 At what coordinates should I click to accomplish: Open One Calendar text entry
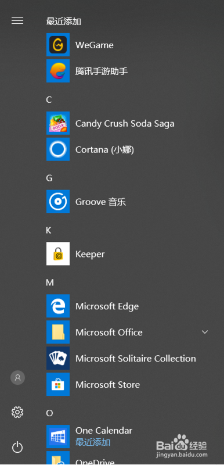(x=104, y=430)
